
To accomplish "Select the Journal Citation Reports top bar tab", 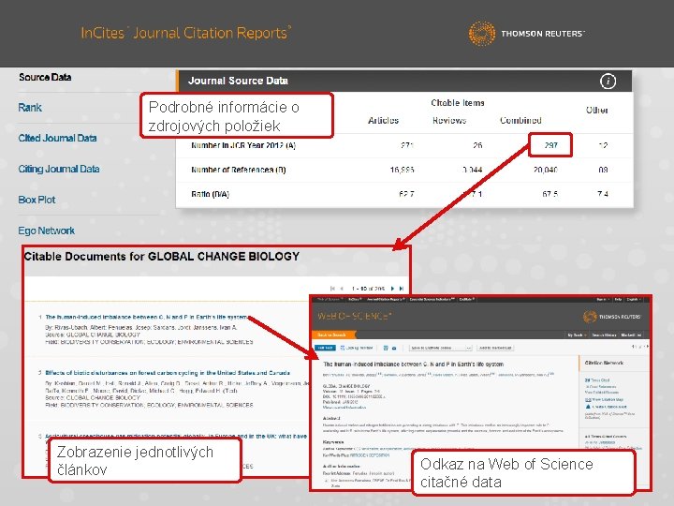I will [386, 299].
